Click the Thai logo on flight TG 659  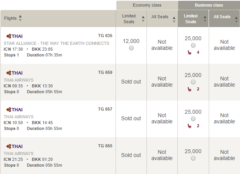[14, 73]
